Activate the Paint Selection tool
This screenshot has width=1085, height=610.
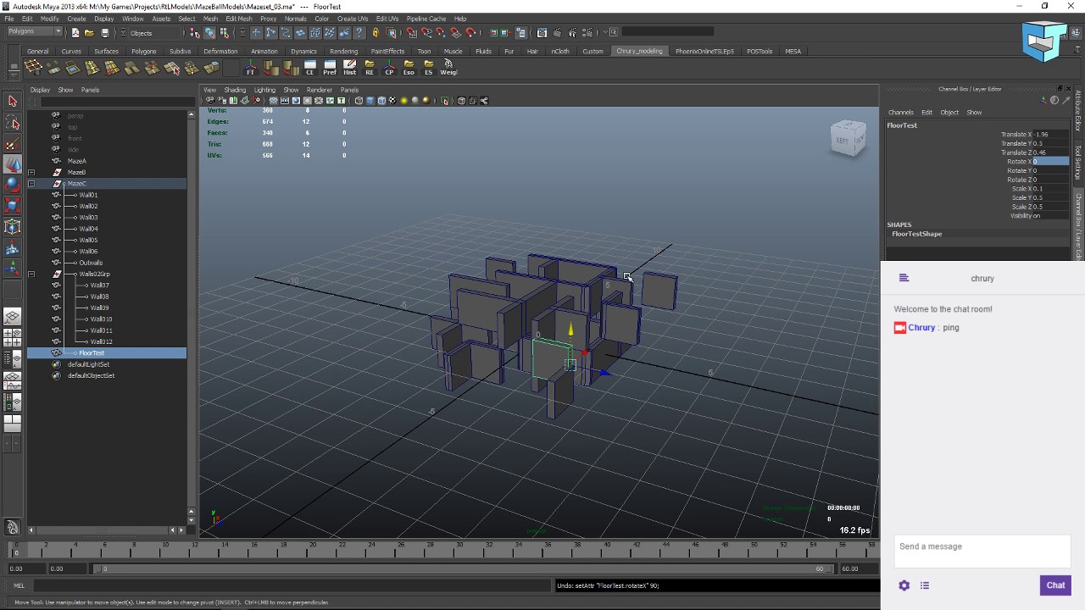12,143
